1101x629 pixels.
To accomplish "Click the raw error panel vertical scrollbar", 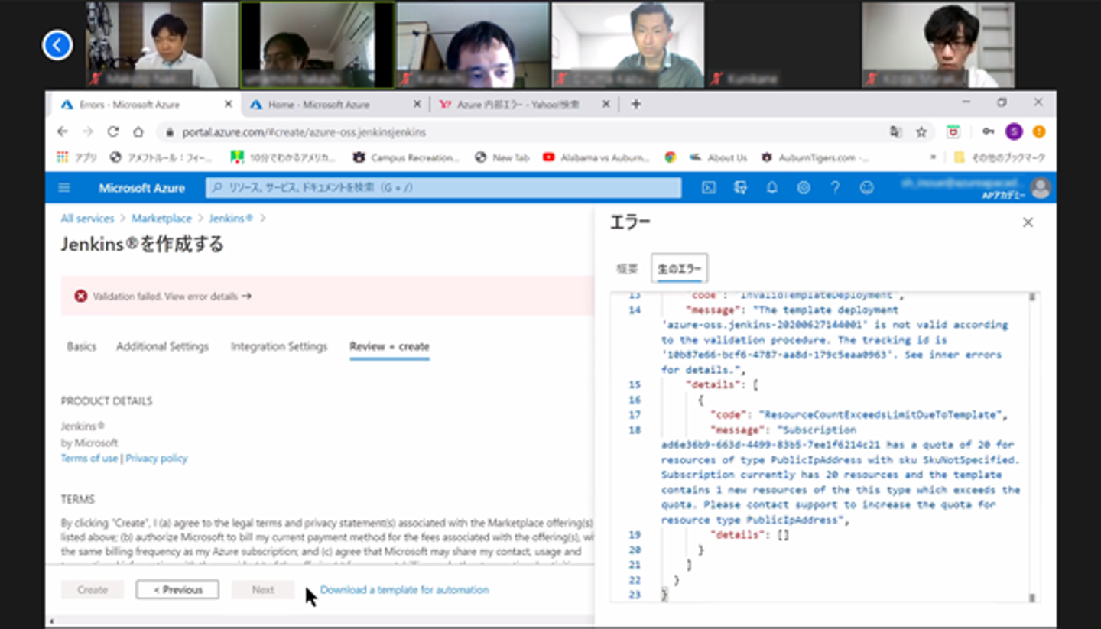I will 1033,447.
